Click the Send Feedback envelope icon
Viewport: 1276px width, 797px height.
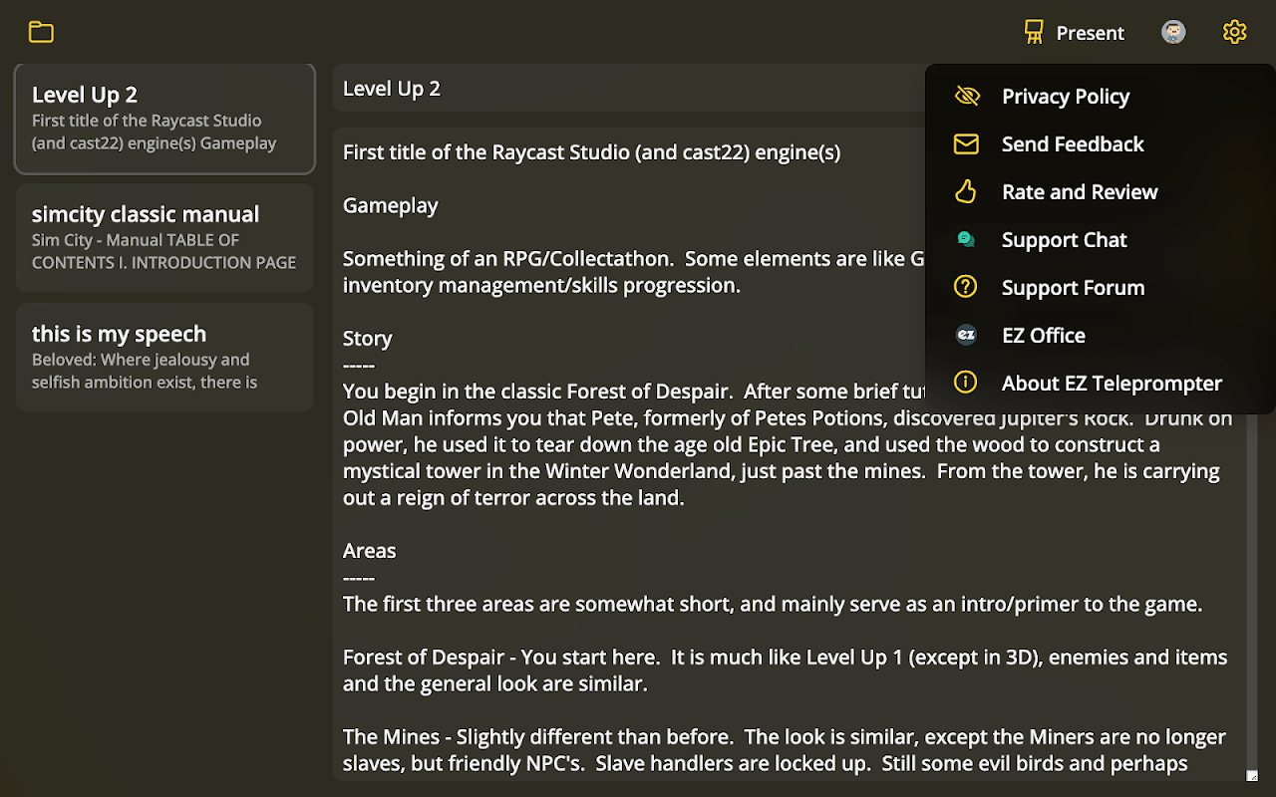coord(966,144)
